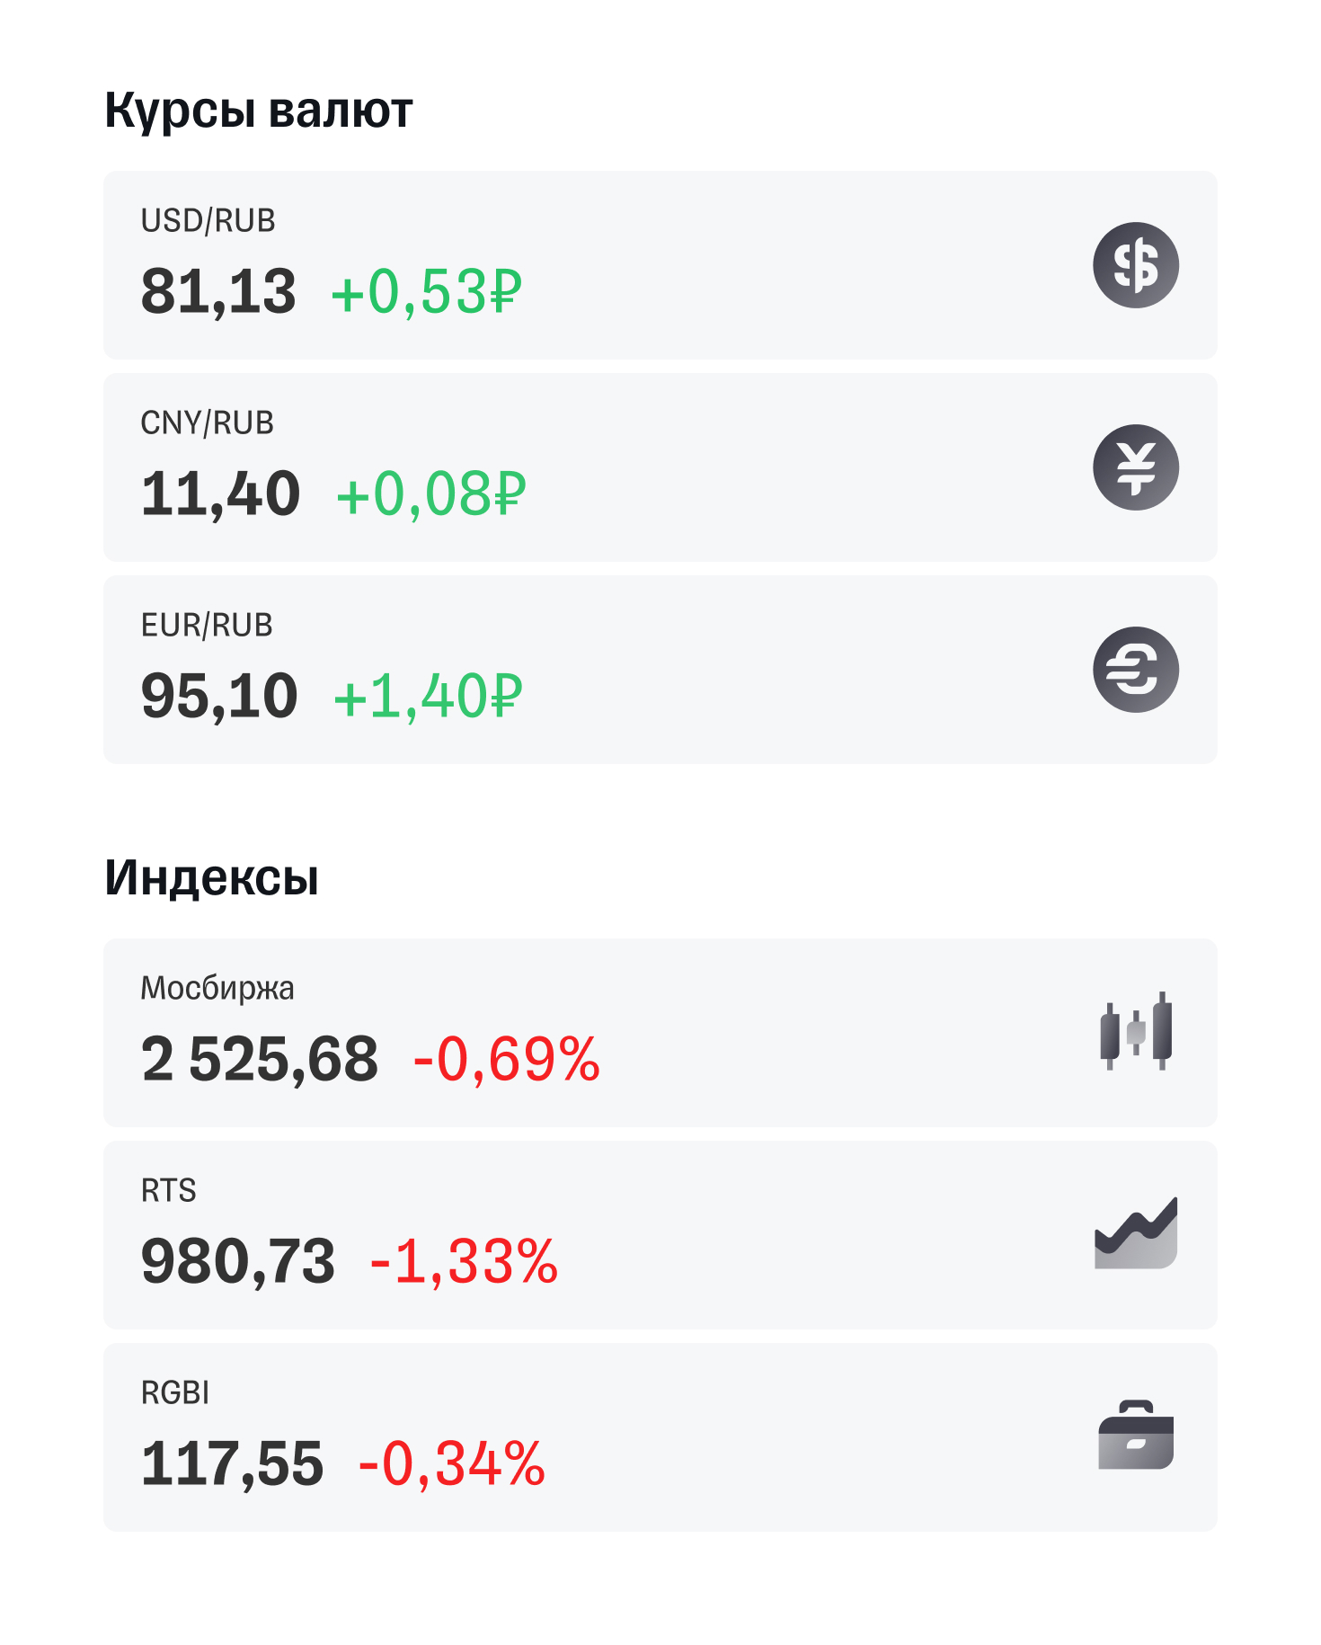The height and width of the screenshot is (1645, 1321).
Task: Open the EUR/RUB rate label
Action: (207, 626)
